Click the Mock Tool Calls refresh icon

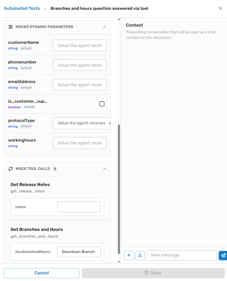(x=10, y=169)
